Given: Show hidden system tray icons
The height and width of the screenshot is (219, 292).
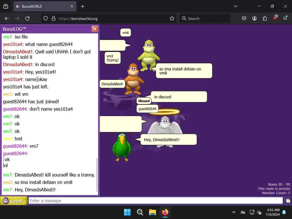Looking at the screenshot, I should tap(234, 212).
